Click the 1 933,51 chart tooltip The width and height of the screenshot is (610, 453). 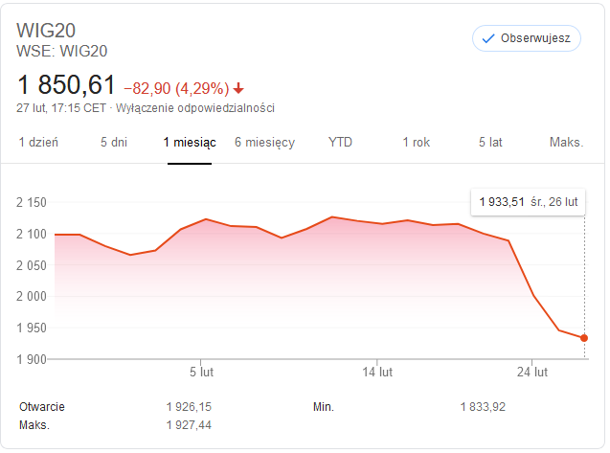pos(529,202)
